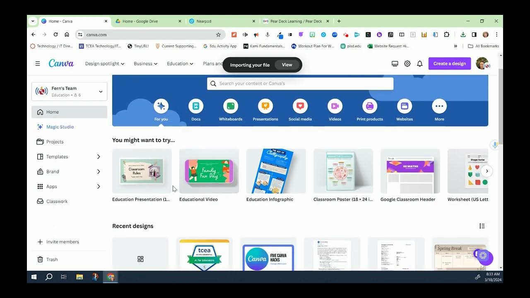Open the Windows Start menu
The height and width of the screenshot is (298, 530).
[34, 277]
